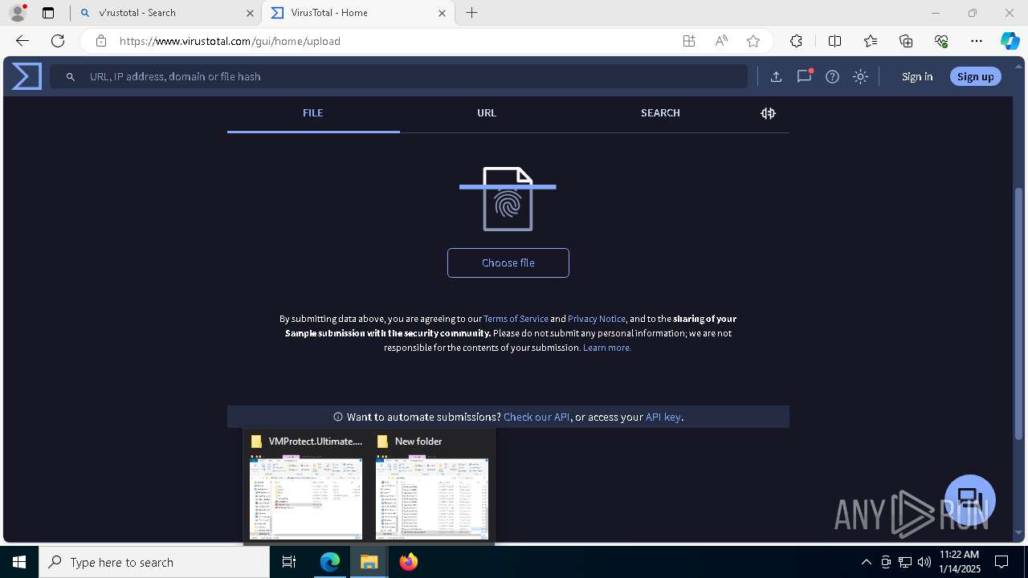Image resolution: width=1028 pixels, height=578 pixels.
Task: Open a new browser tab
Action: point(472,13)
